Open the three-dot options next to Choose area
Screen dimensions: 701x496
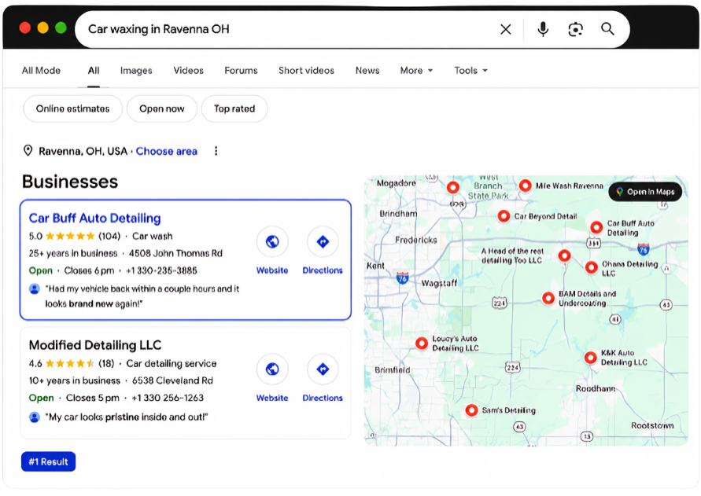(x=216, y=151)
